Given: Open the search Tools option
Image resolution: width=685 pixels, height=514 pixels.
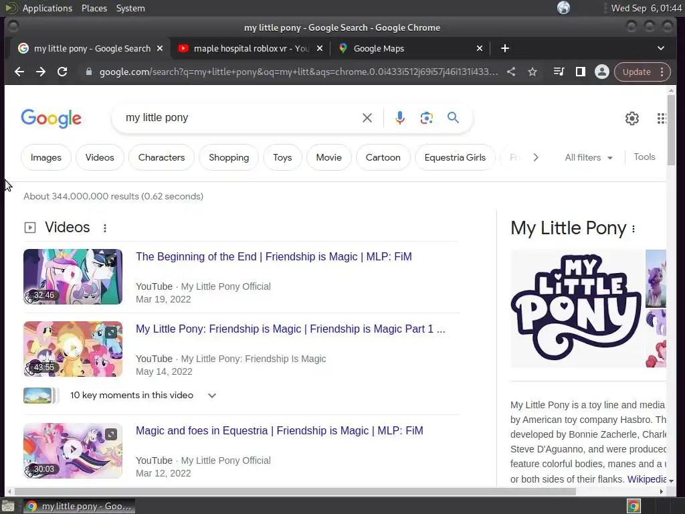Looking at the screenshot, I should [644, 157].
